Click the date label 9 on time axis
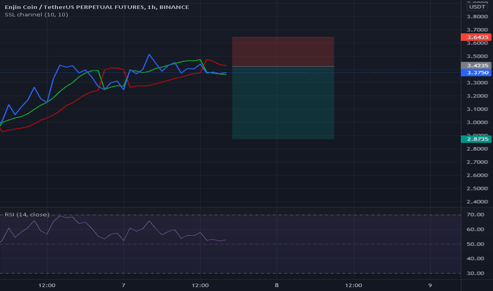 pyautogui.click(x=430, y=285)
